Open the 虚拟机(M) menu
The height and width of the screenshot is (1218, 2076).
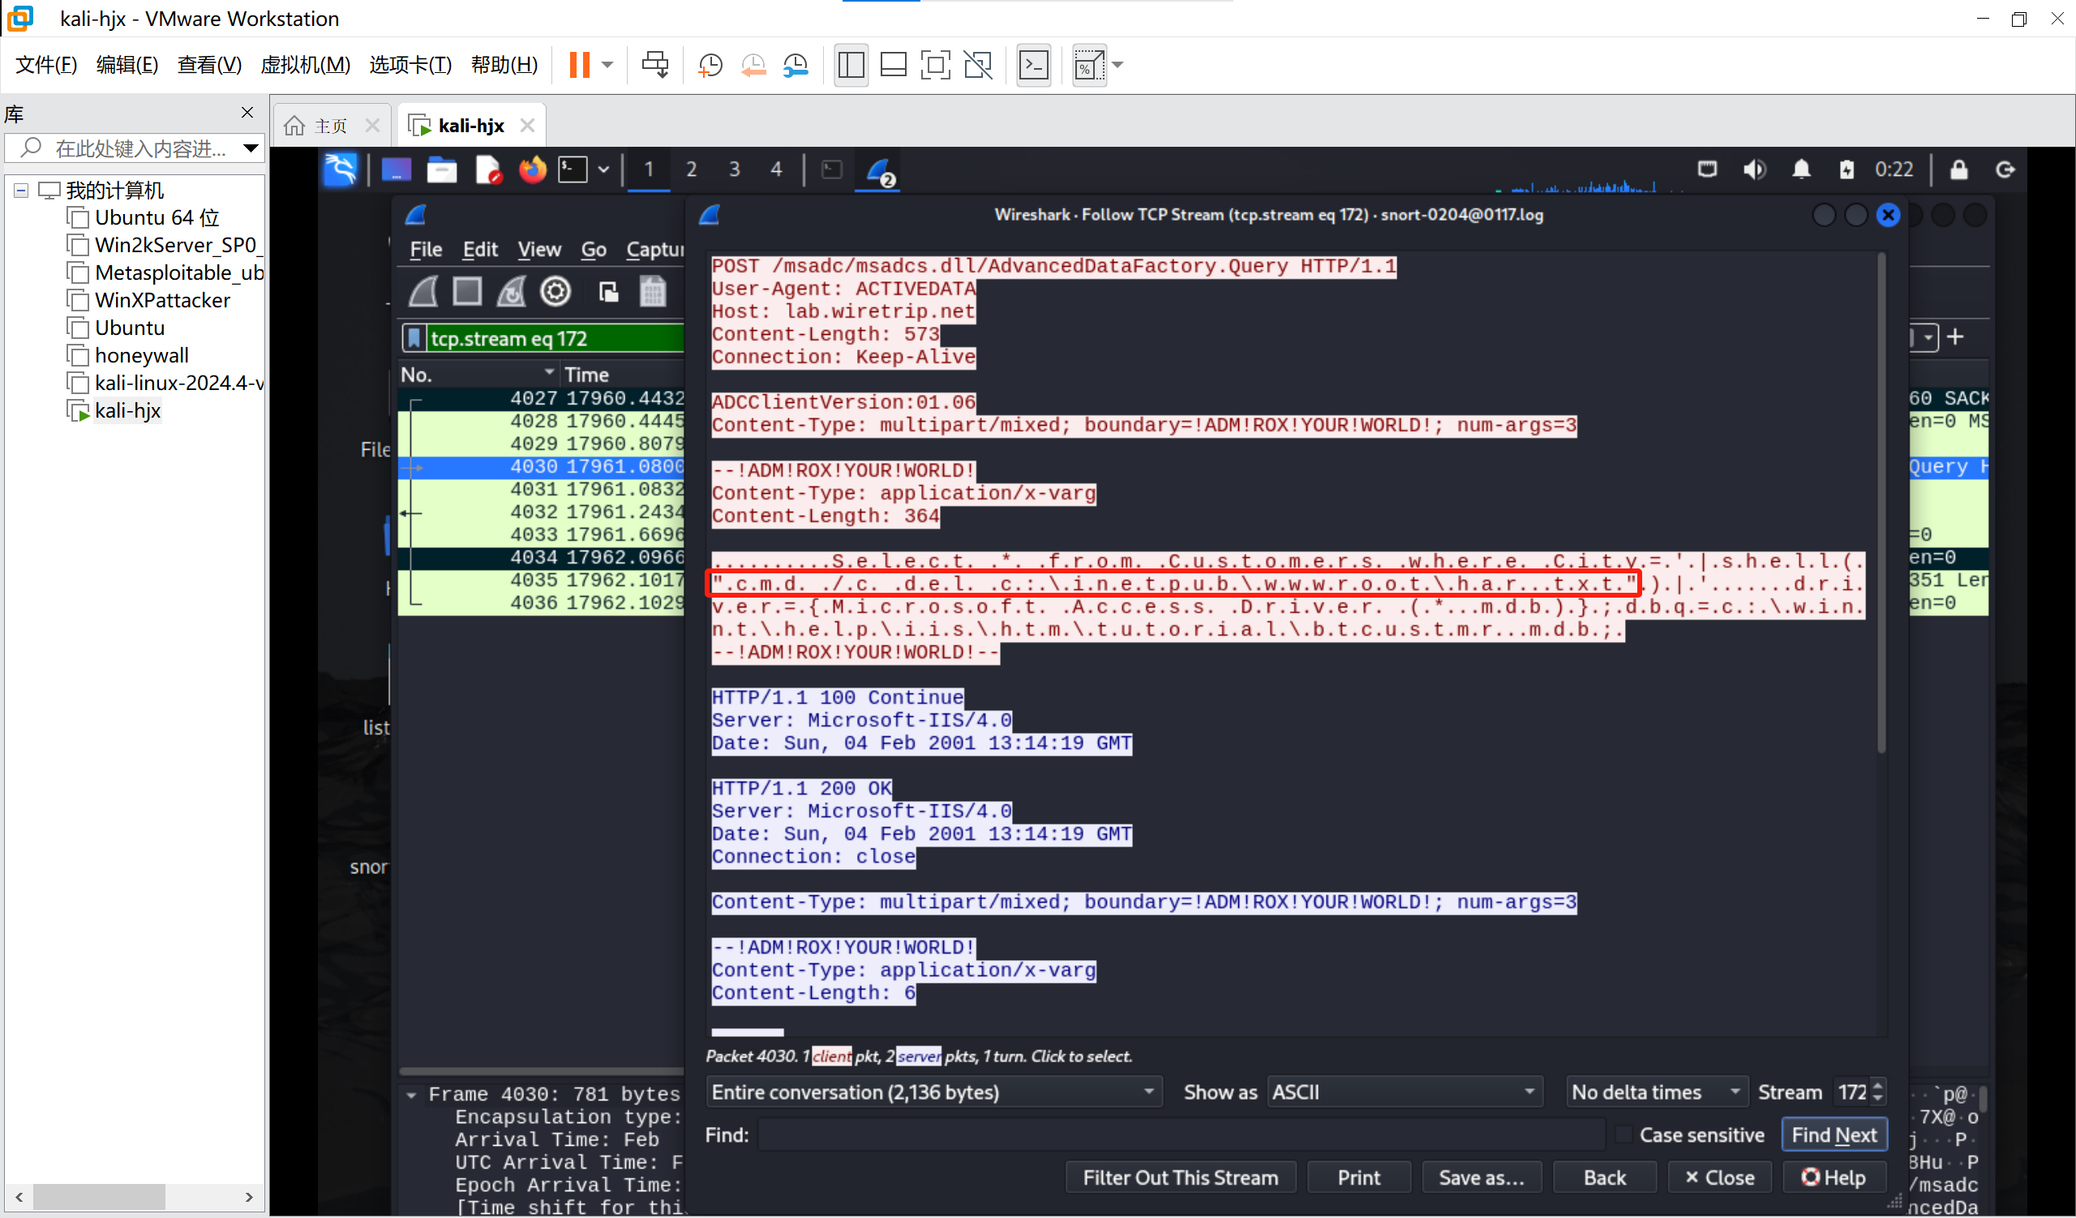(305, 64)
